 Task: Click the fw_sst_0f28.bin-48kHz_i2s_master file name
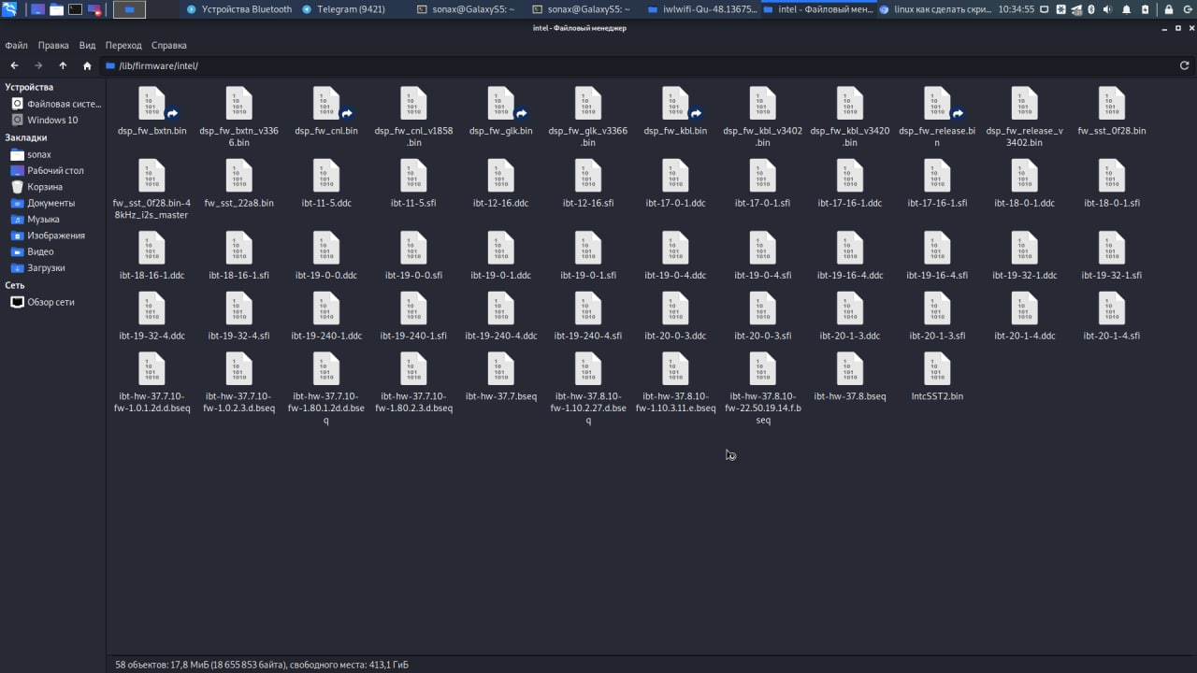(151, 208)
